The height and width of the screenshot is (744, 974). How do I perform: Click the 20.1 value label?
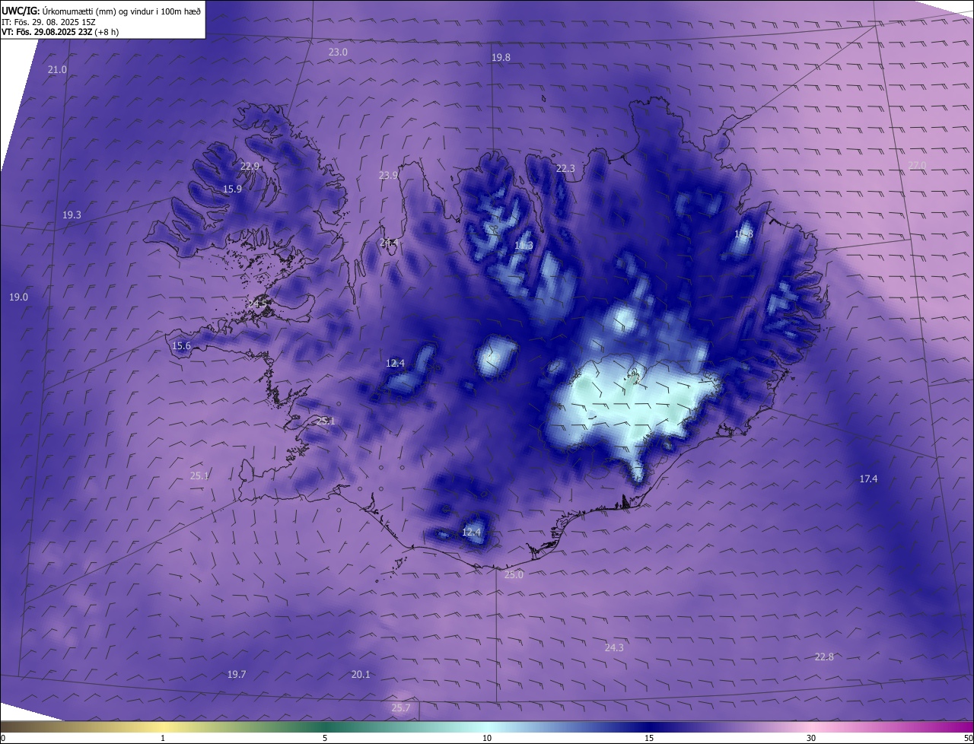(x=361, y=675)
